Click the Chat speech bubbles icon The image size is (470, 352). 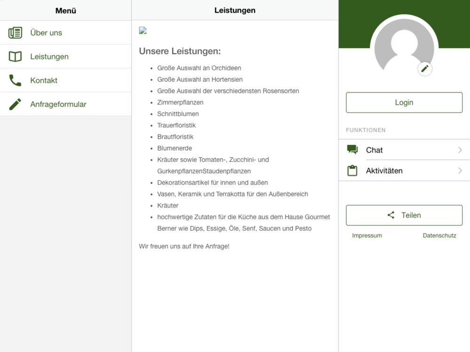pyautogui.click(x=352, y=149)
